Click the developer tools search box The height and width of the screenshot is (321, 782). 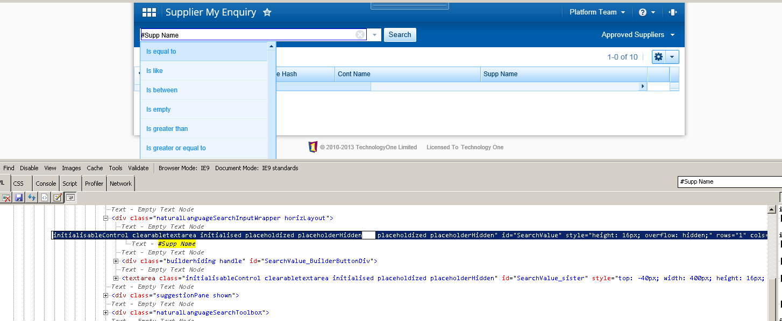729,182
